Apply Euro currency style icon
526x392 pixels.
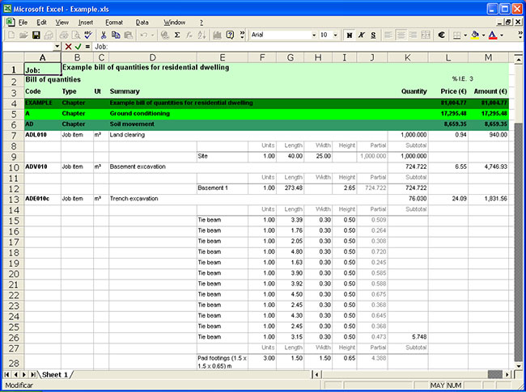(x=441, y=35)
